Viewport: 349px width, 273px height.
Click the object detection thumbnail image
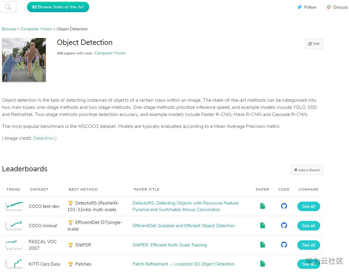(24, 60)
